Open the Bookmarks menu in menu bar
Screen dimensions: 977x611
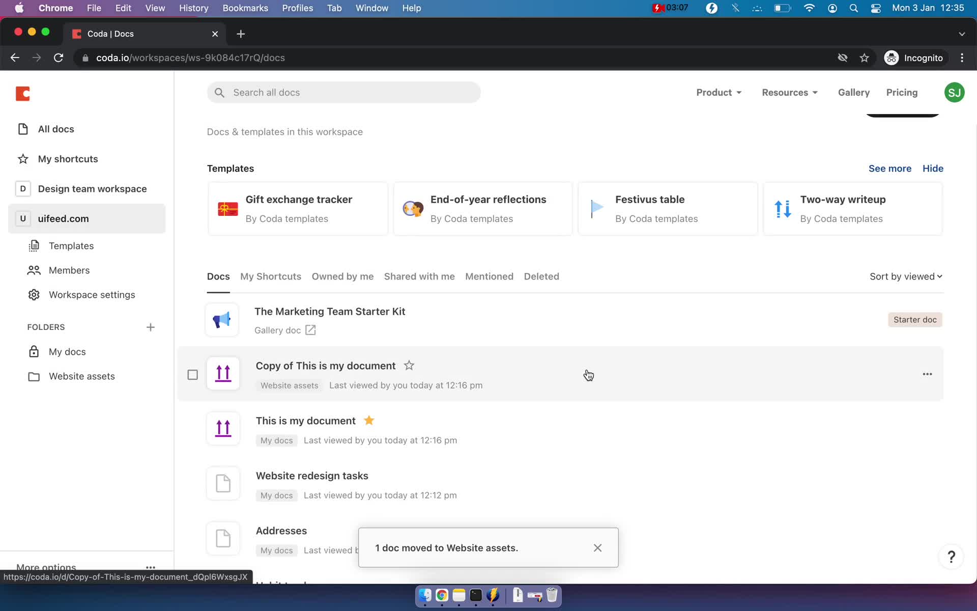pos(245,8)
